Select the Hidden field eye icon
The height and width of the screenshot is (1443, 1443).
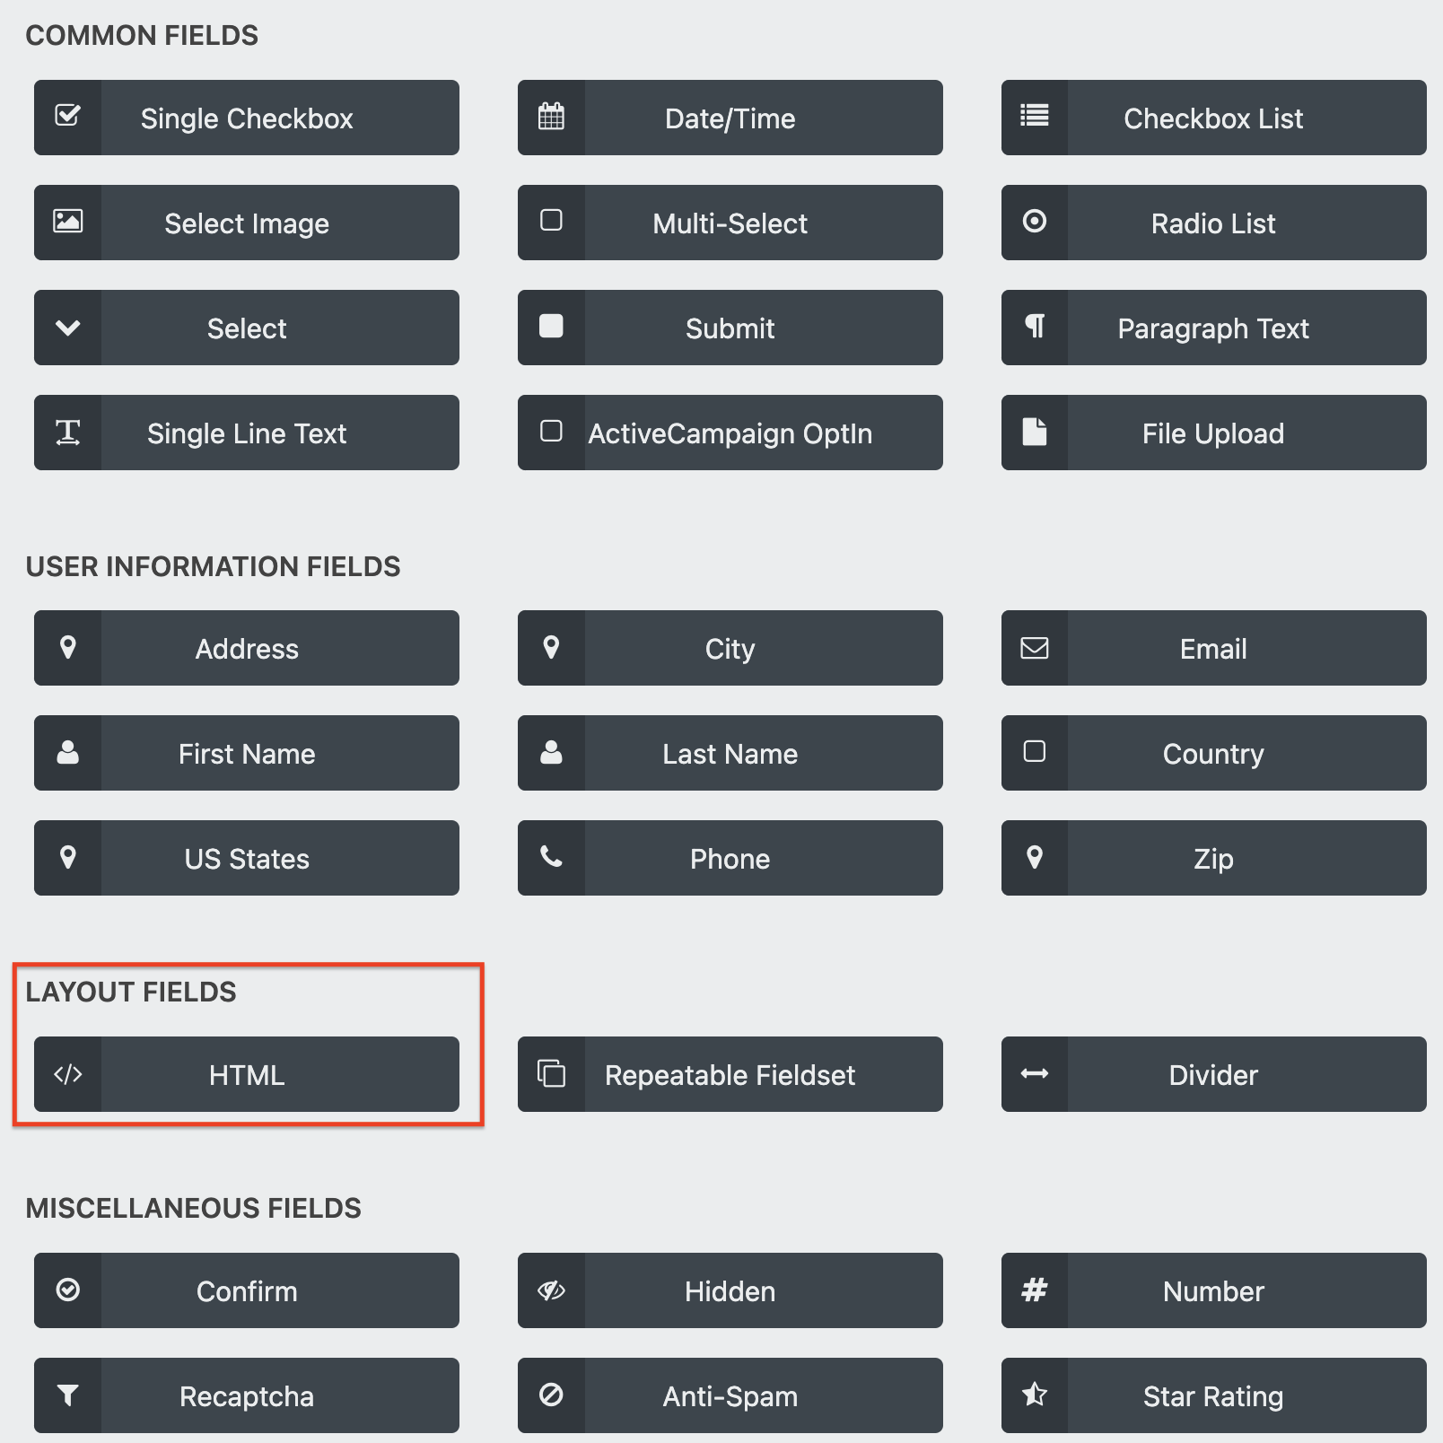[x=550, y=1290]
